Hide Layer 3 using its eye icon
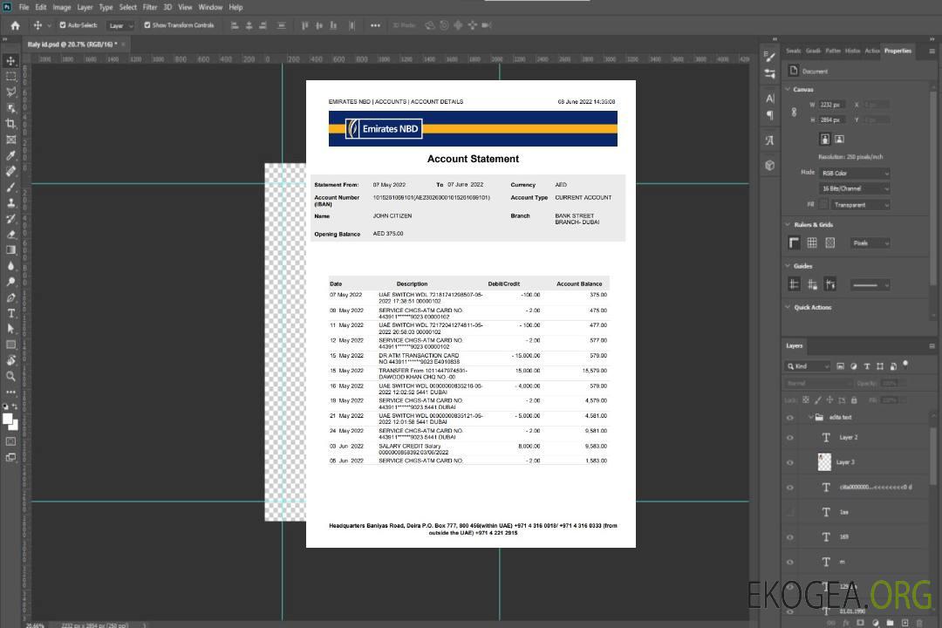The height and width of the screenshot is (628, 942). [x=790, y=463]
